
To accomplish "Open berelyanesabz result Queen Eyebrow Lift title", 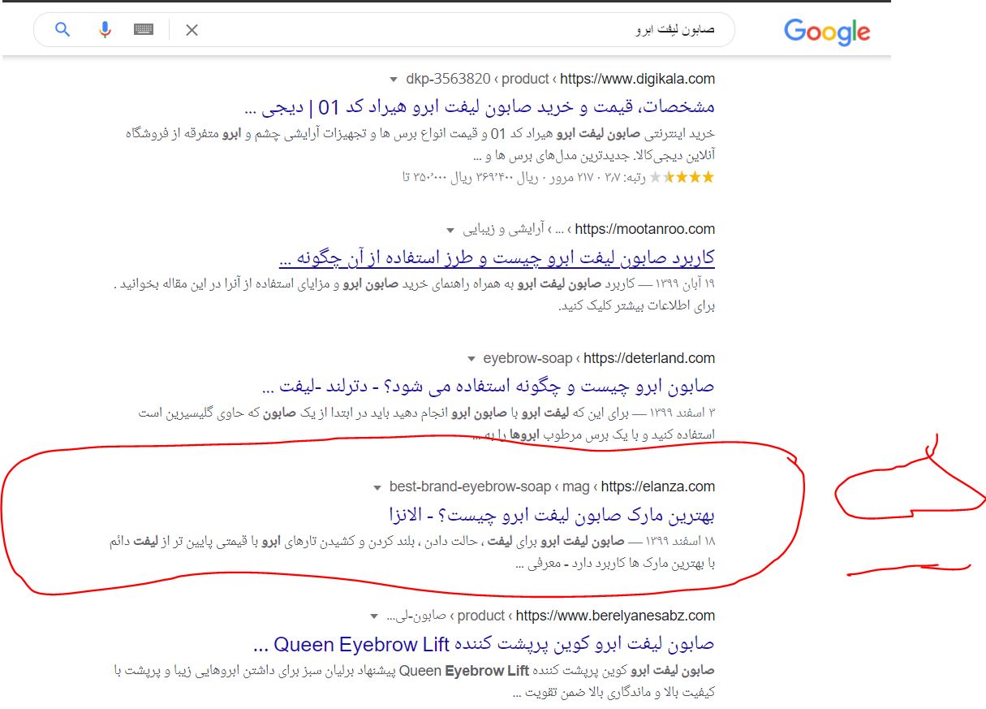I will [484, 644].
